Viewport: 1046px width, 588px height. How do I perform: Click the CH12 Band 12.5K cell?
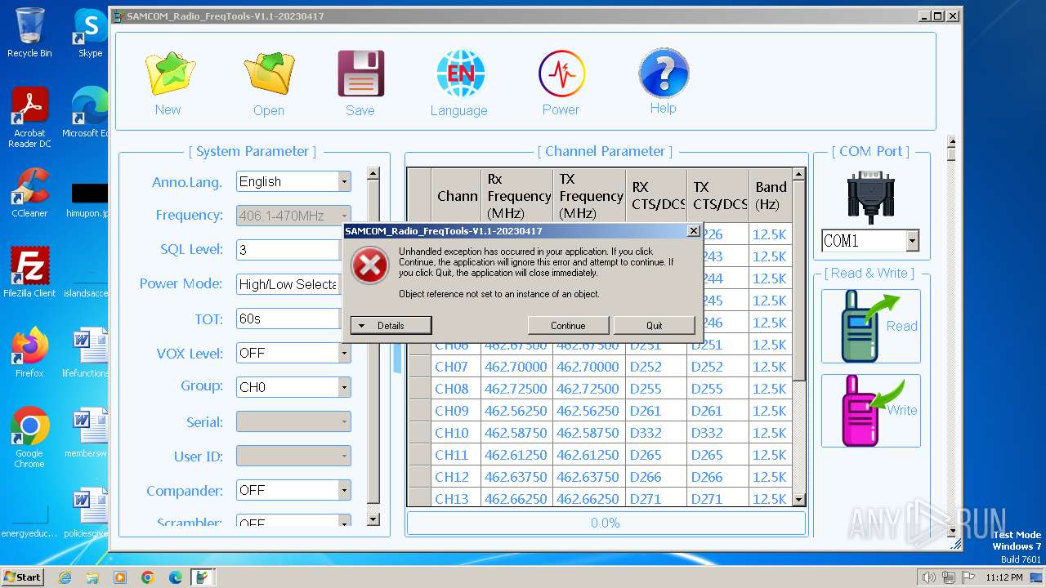click(769, 477)
